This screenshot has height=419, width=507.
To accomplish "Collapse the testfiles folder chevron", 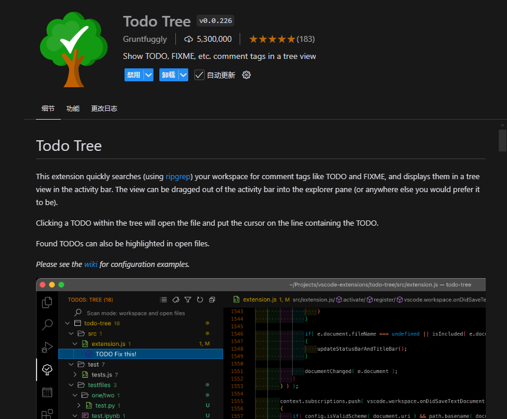I will click(x=71, y=385).
